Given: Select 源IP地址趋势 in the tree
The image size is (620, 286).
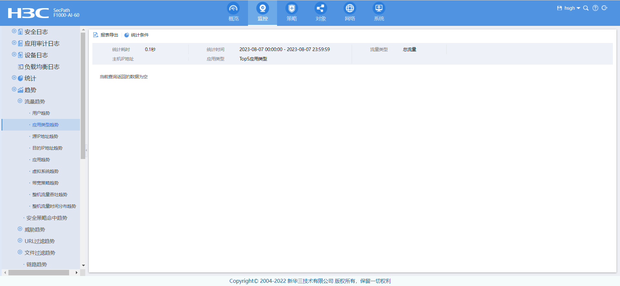Looking at the screenshot, I should [x=45, y=136].
